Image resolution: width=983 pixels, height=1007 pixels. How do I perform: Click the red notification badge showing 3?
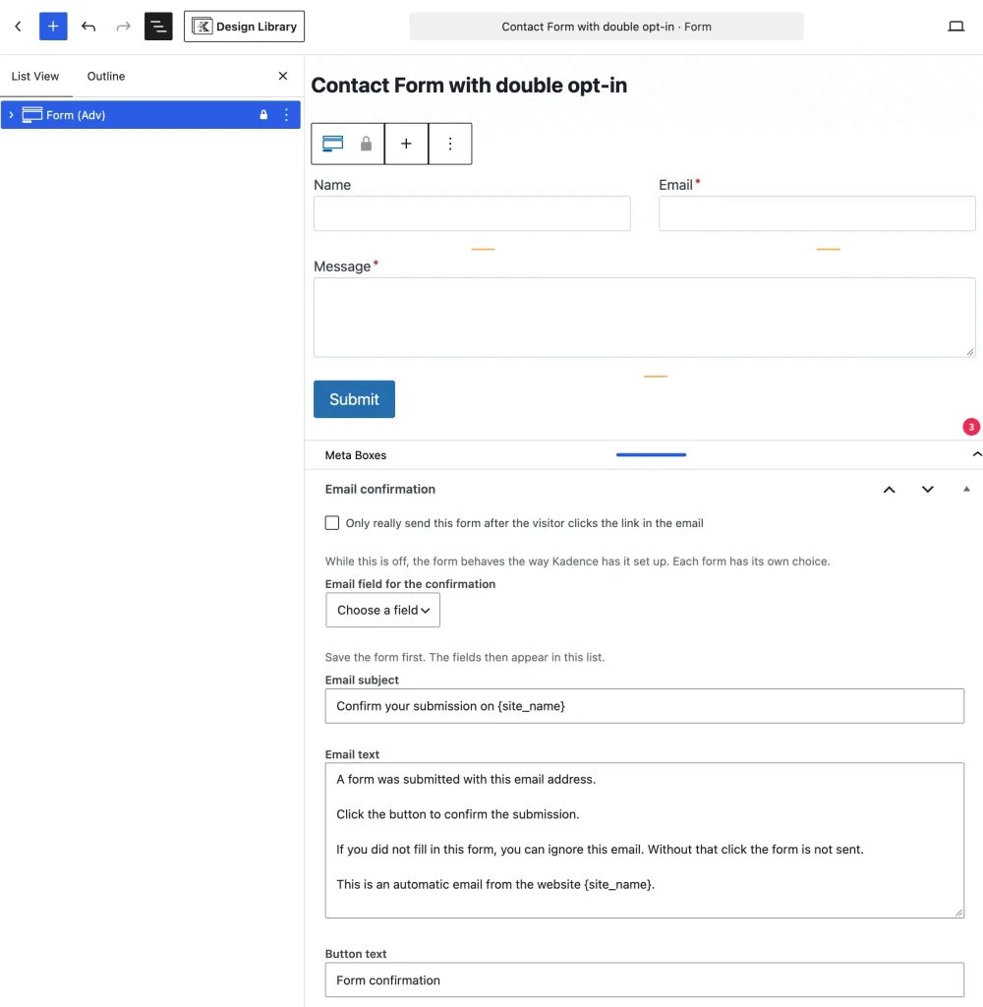[971, 427]
